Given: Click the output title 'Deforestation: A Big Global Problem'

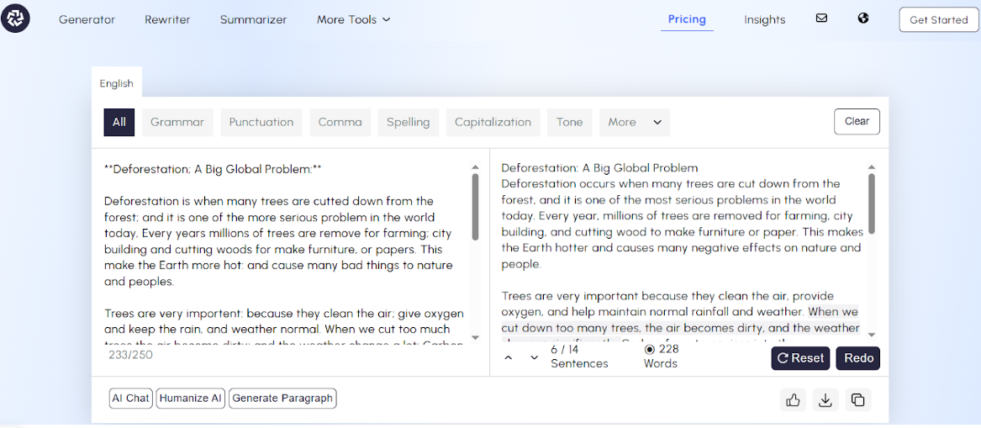Looking at the screenshot, I should tap(599, 168).
